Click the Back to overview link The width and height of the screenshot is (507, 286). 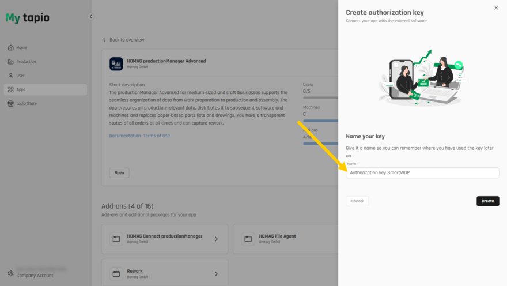(x=127, y=40)
